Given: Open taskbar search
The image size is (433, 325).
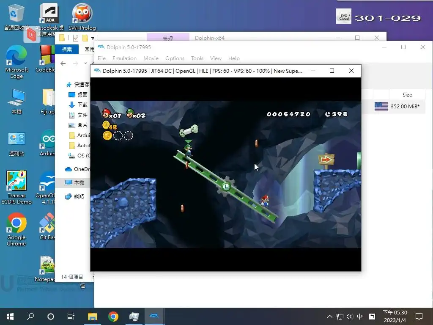Looking at the screenshot, I should (x=30, y=316).
